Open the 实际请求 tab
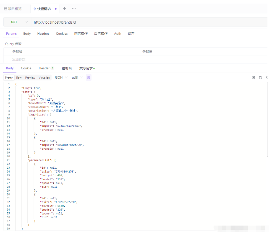 pyautogui.click(x=87, y=68)
